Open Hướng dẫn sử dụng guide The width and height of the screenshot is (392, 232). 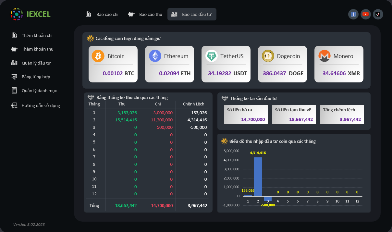coord(41,105)
